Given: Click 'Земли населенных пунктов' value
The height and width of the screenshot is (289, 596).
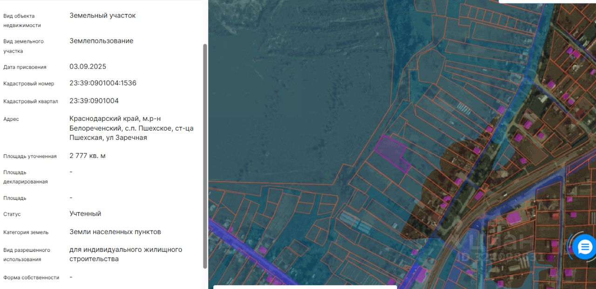Looking at the screenshot, I should (x=115, y=231).
